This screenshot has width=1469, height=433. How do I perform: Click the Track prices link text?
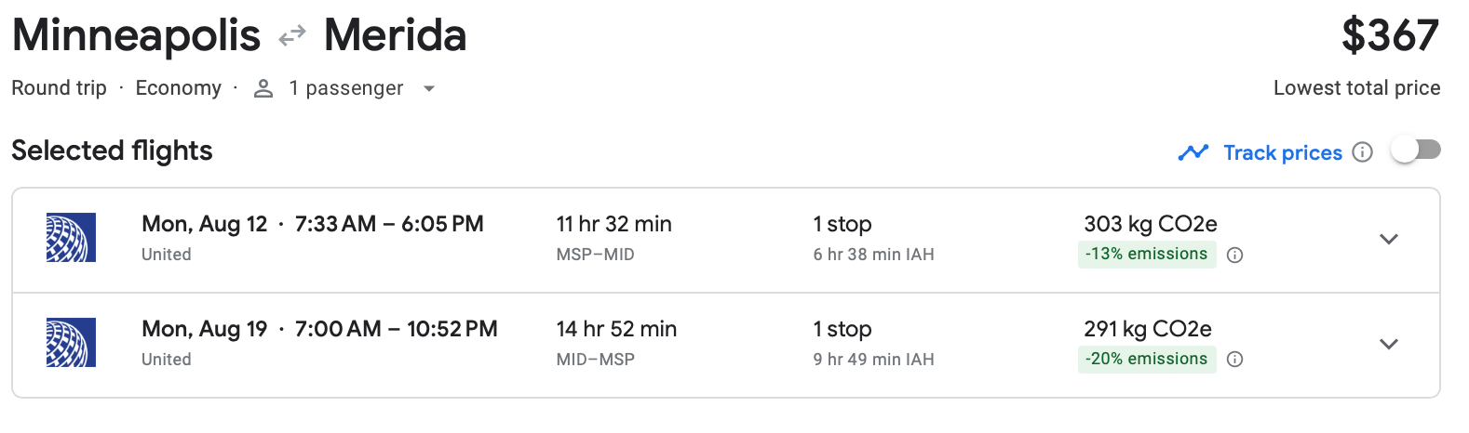click(1282, 152)
